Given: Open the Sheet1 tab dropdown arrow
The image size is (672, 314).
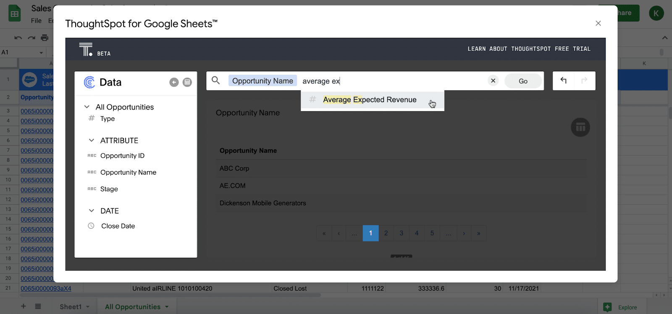Looking at the screenshot, I should (88, 307).
